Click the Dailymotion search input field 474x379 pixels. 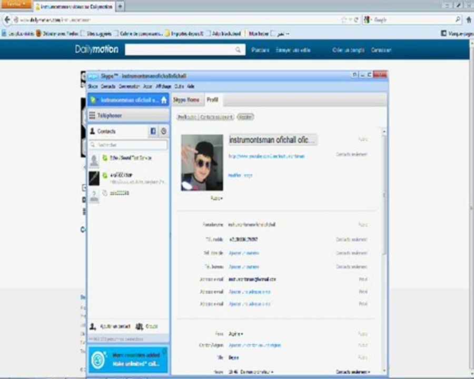185,50
